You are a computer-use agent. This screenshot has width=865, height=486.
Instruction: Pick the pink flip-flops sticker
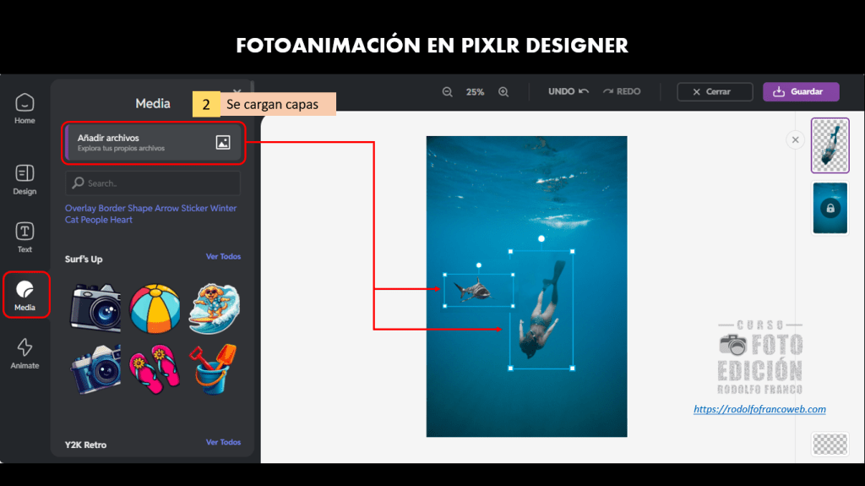[154, 369]
